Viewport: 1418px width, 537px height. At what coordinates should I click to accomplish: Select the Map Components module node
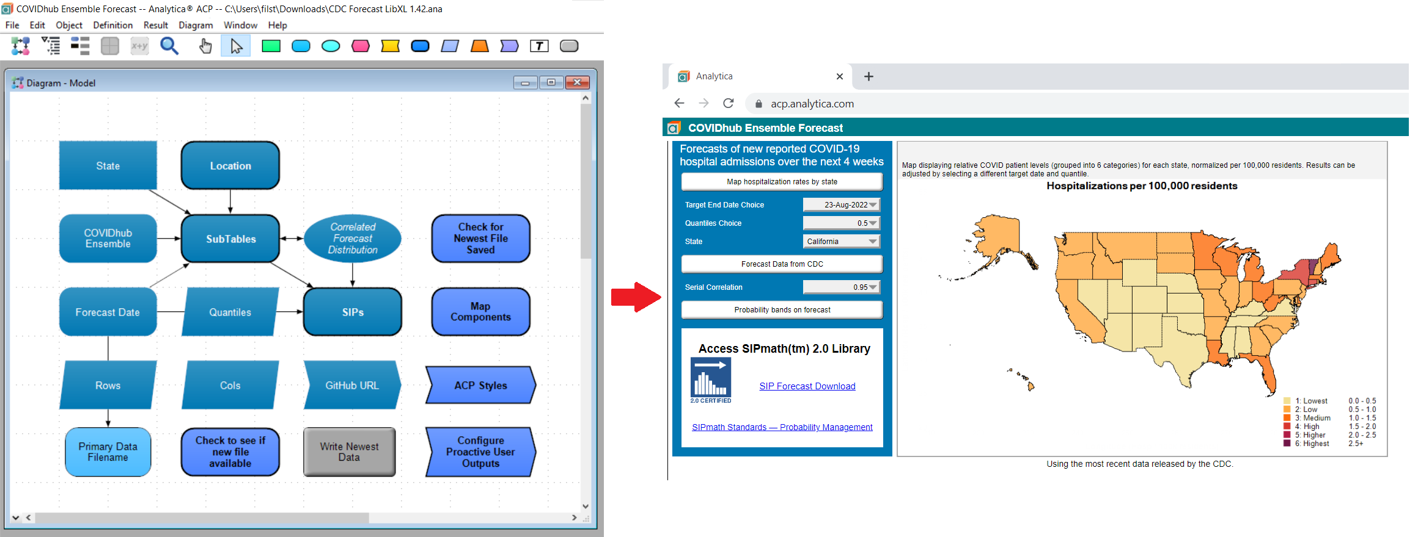click(x=480, y=312)
